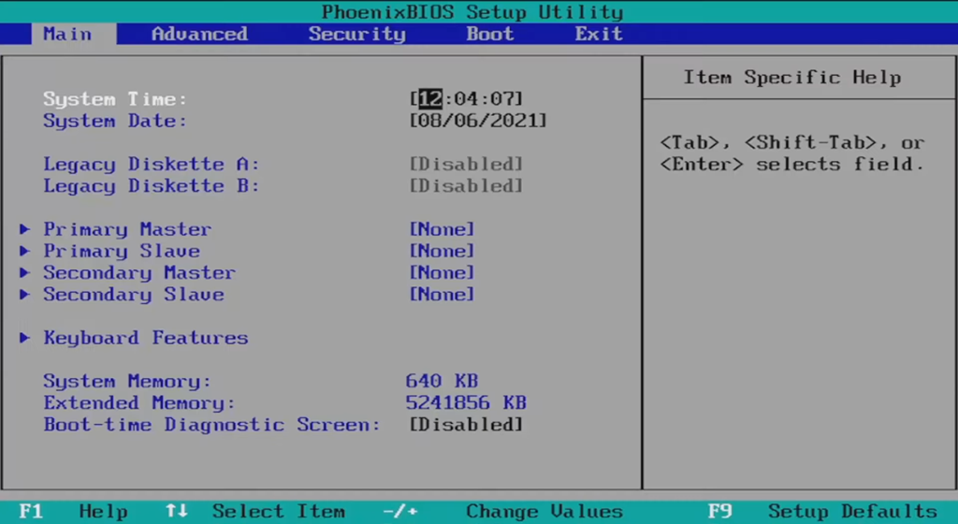958x524 pixels.
Task: Click F9 Setup Defaults in the footer
Action: click(x=822, y=511)
